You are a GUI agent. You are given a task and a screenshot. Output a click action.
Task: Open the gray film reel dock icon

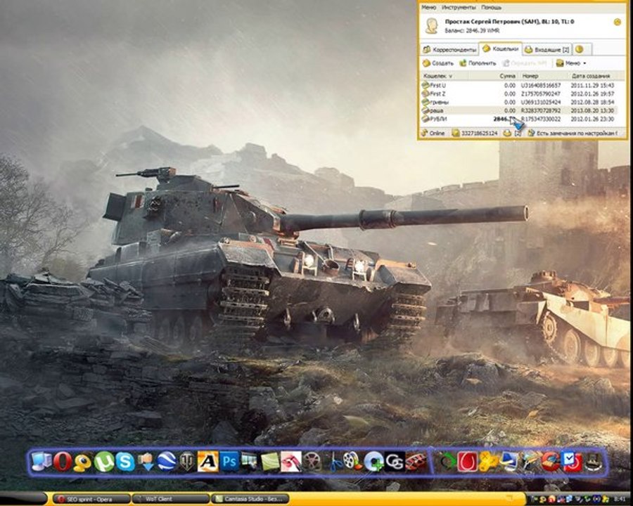(312, 462)
